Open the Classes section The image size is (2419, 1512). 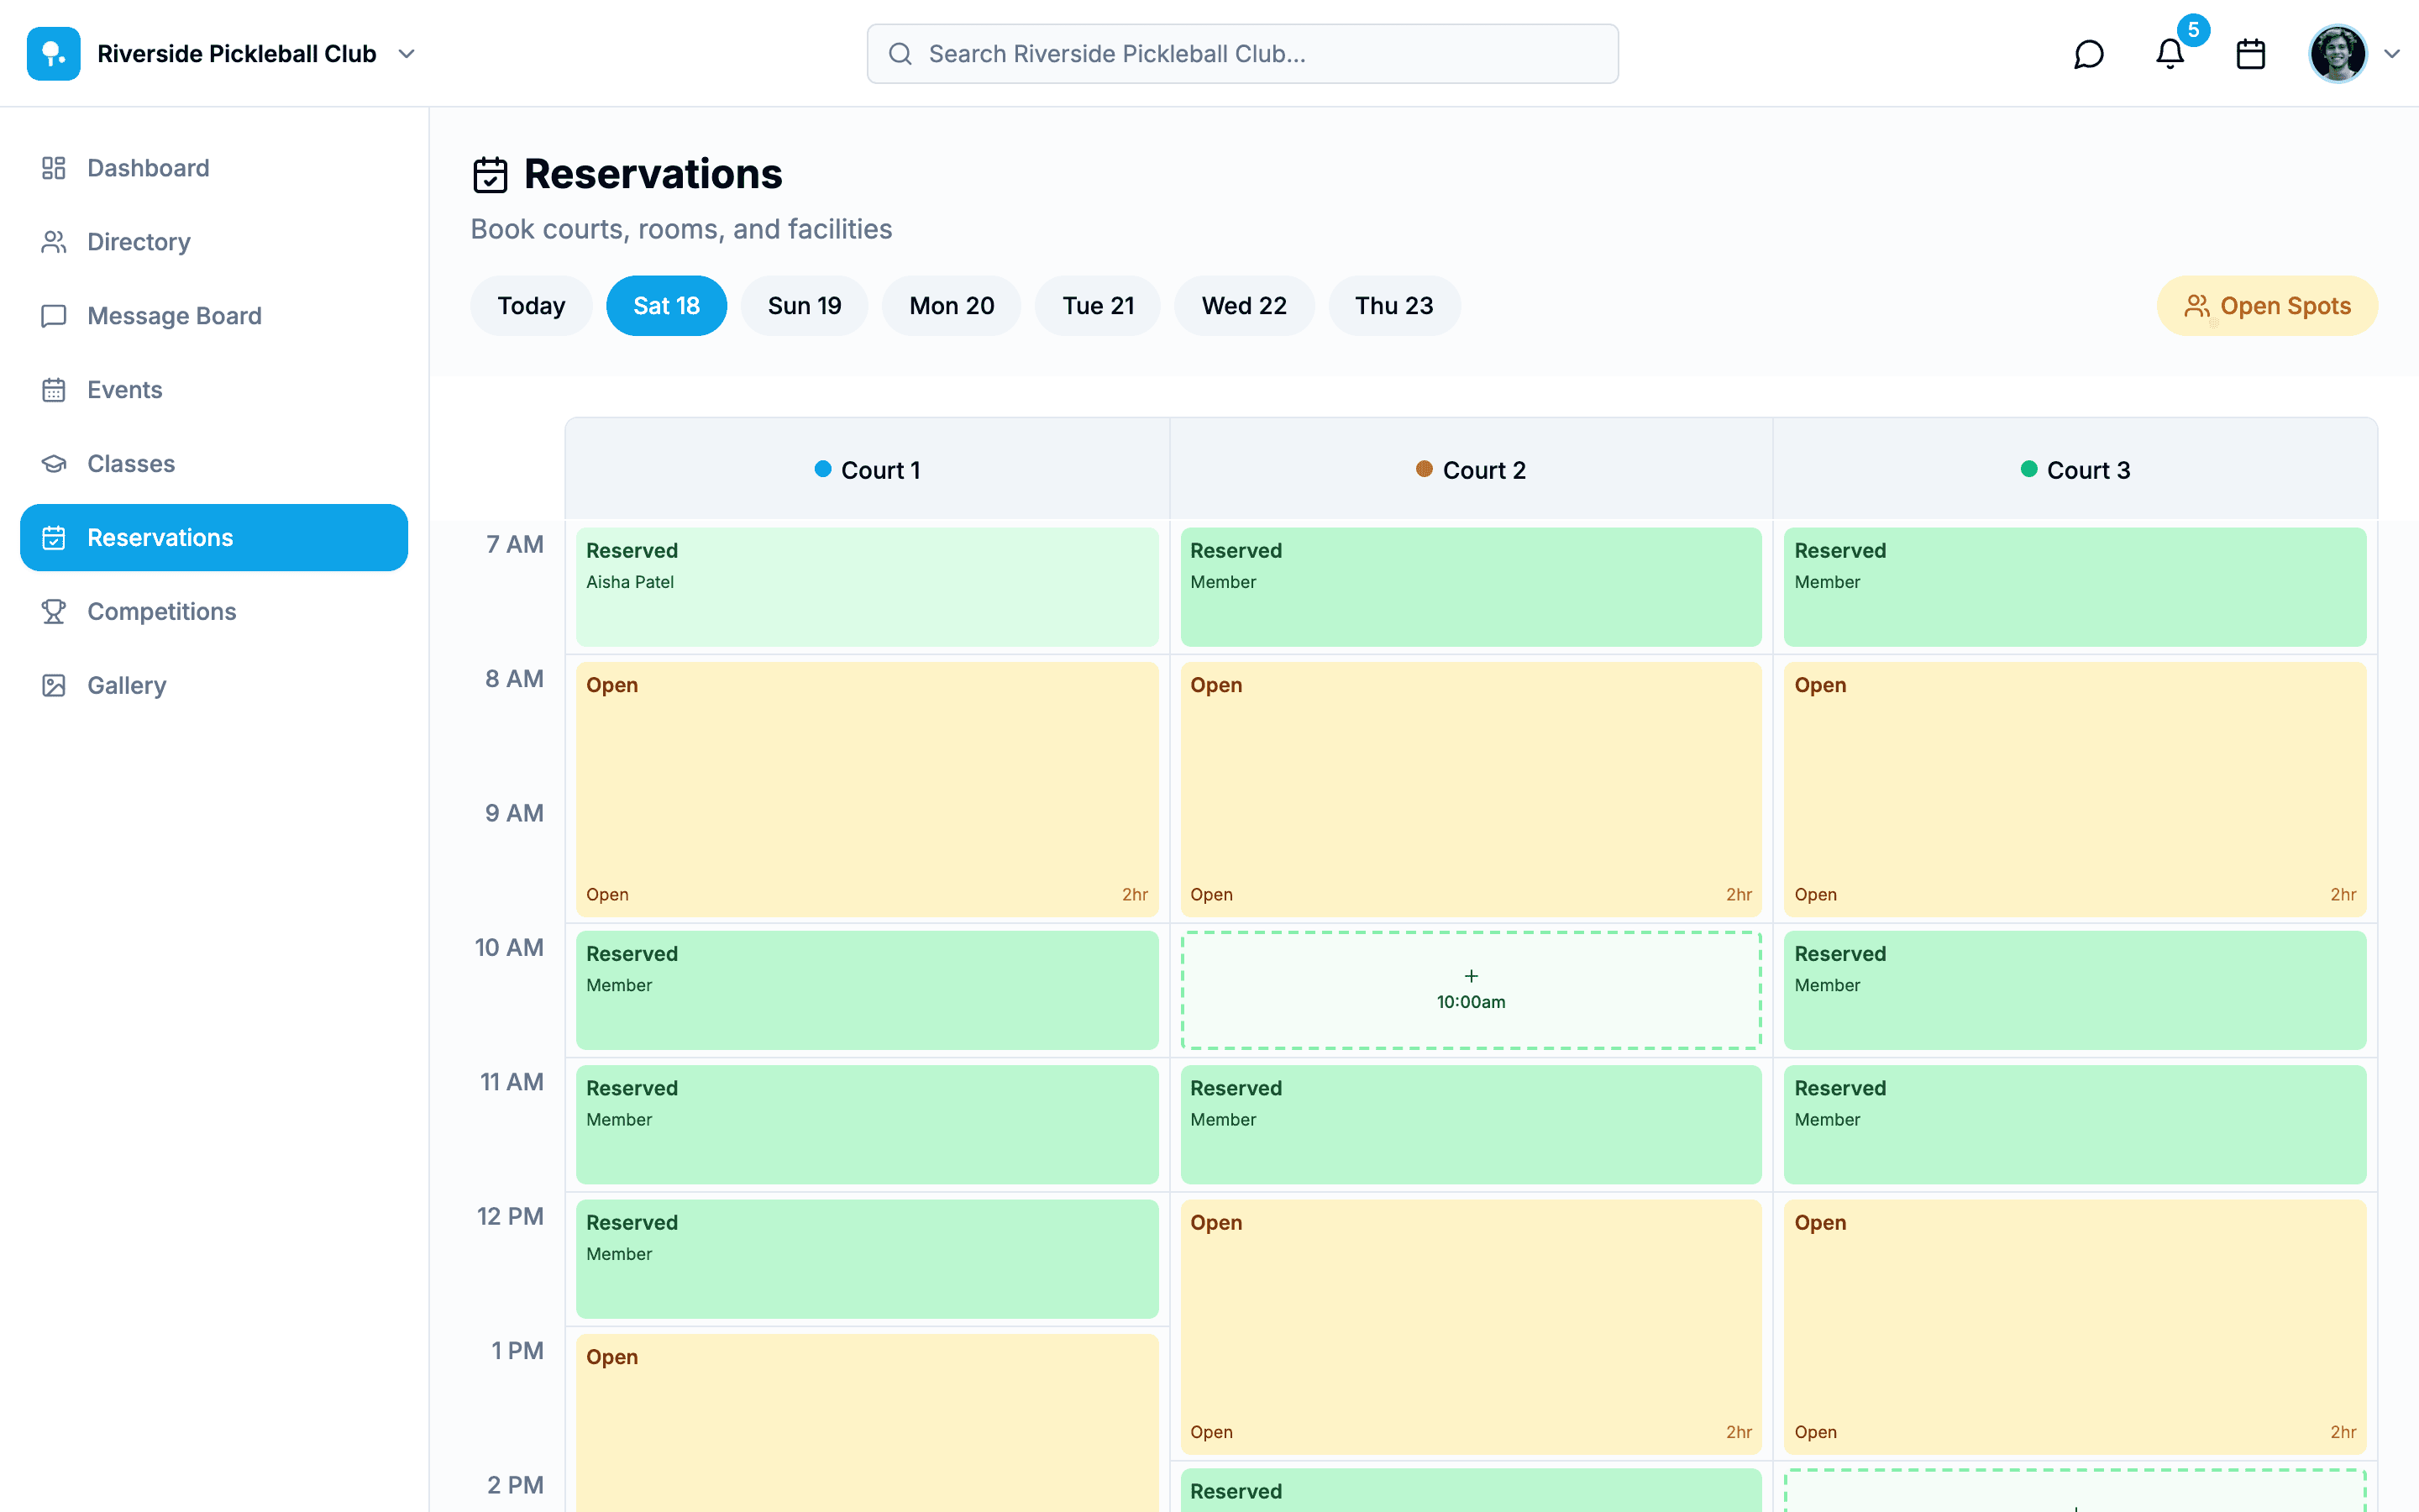(214, 464)
